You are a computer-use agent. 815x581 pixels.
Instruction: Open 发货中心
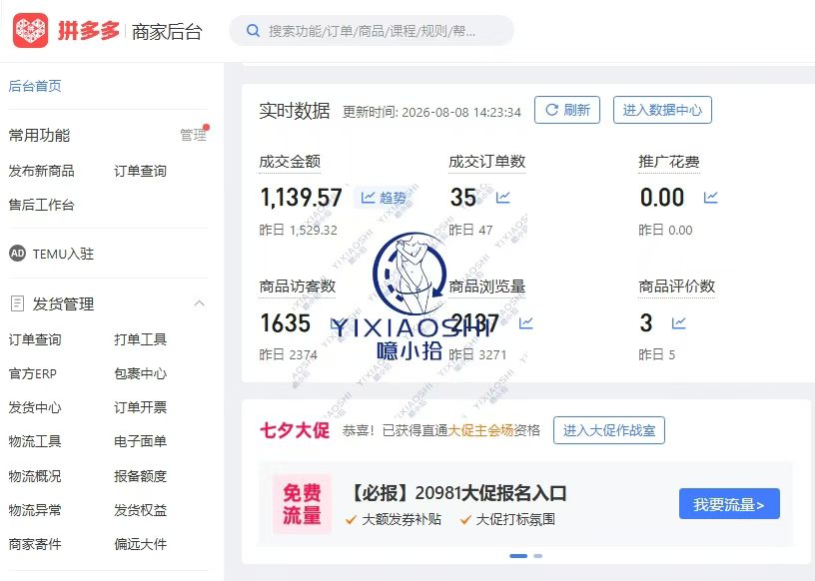pyautogui.click(x=35, y=407)
